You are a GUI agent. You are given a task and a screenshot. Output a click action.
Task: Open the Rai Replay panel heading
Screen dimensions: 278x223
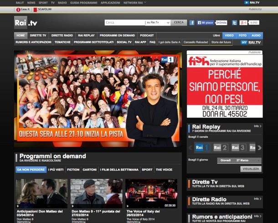pyautogui.click(x=206, y=127)
